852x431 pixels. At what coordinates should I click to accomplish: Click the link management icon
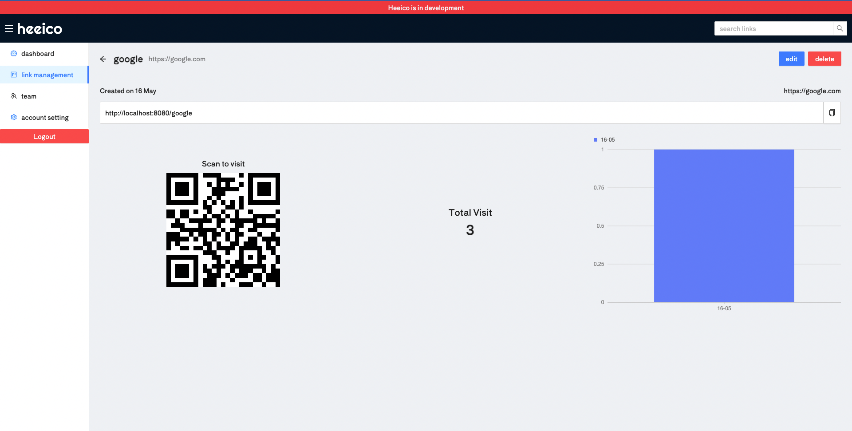pyautogui.click(x=14, y=75)
